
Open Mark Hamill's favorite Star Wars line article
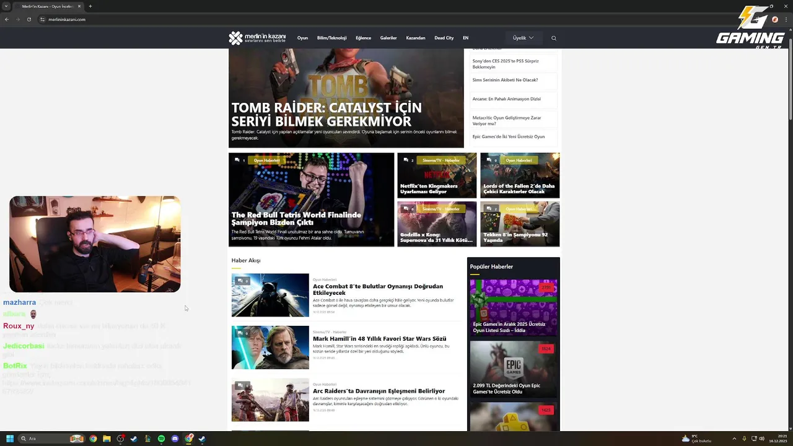pyautogui.click(x=379, y=339)
